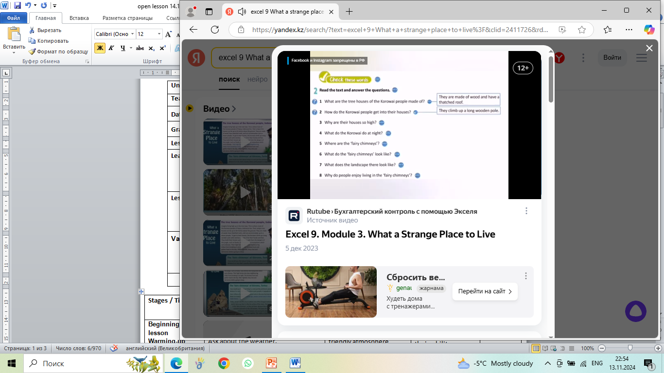The image size is (664, 373).
Task: Zoom out with the minus button
Action: pos(602,348)
